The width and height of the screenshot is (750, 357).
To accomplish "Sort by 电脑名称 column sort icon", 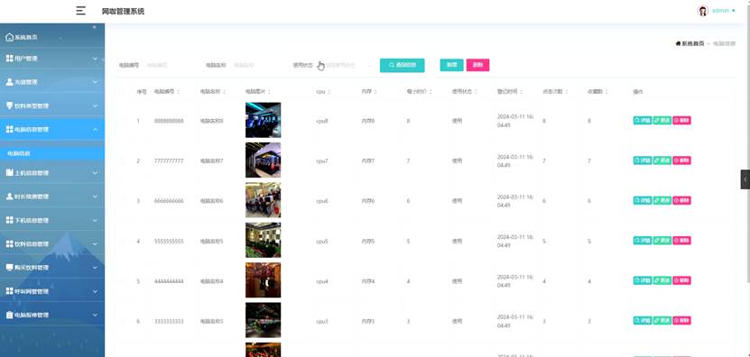I will 224,91.
